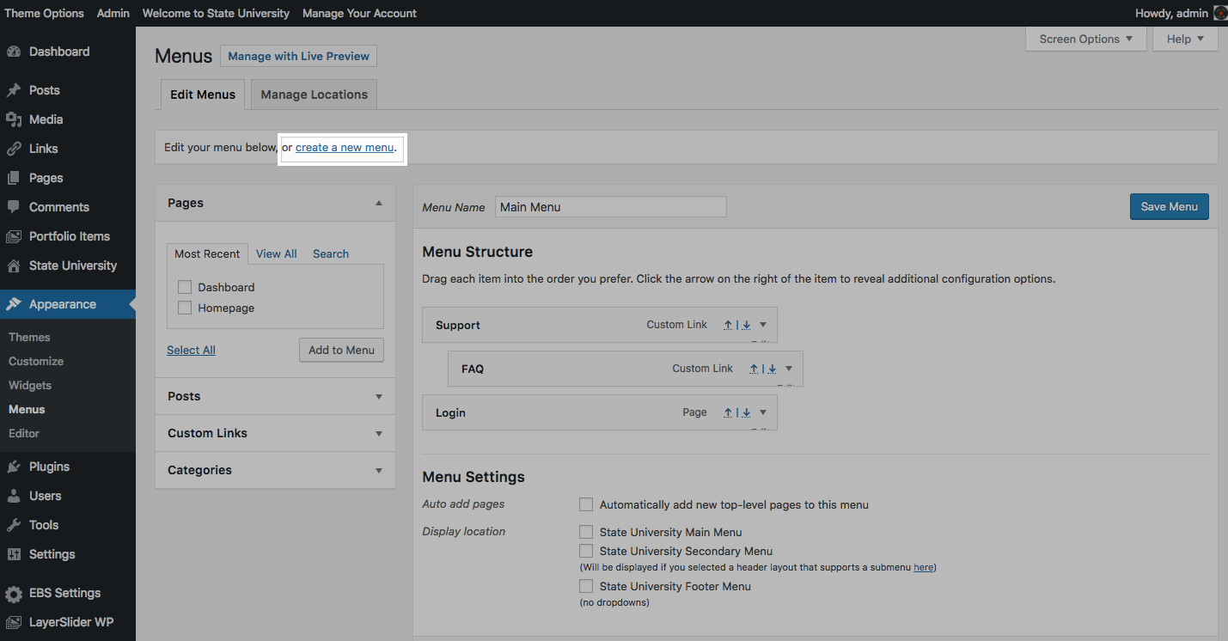Click the Posts pushpin icon
Image resolution: width=1228 pixels, height=641 pixels.
tap(14, 90)
